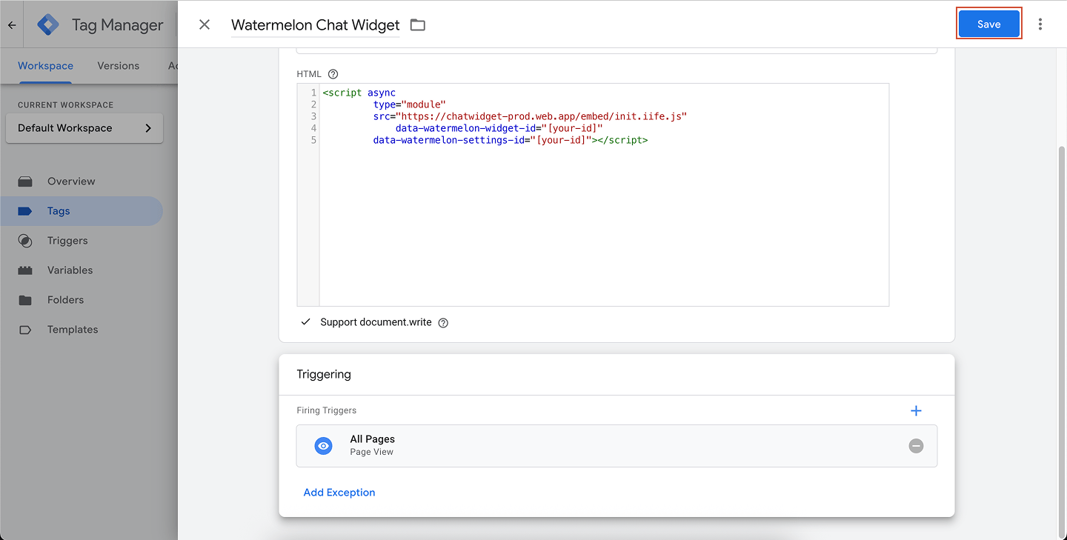Click the All Pages eye icon

[323, 446]
